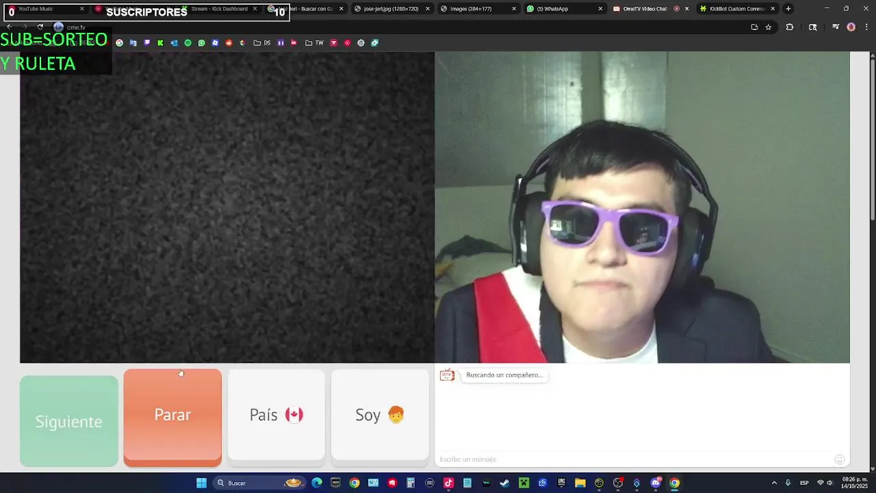This screenshot has width=876, height=493.
Task: Open Discord from the taskbar
Action: coord(656,483)
